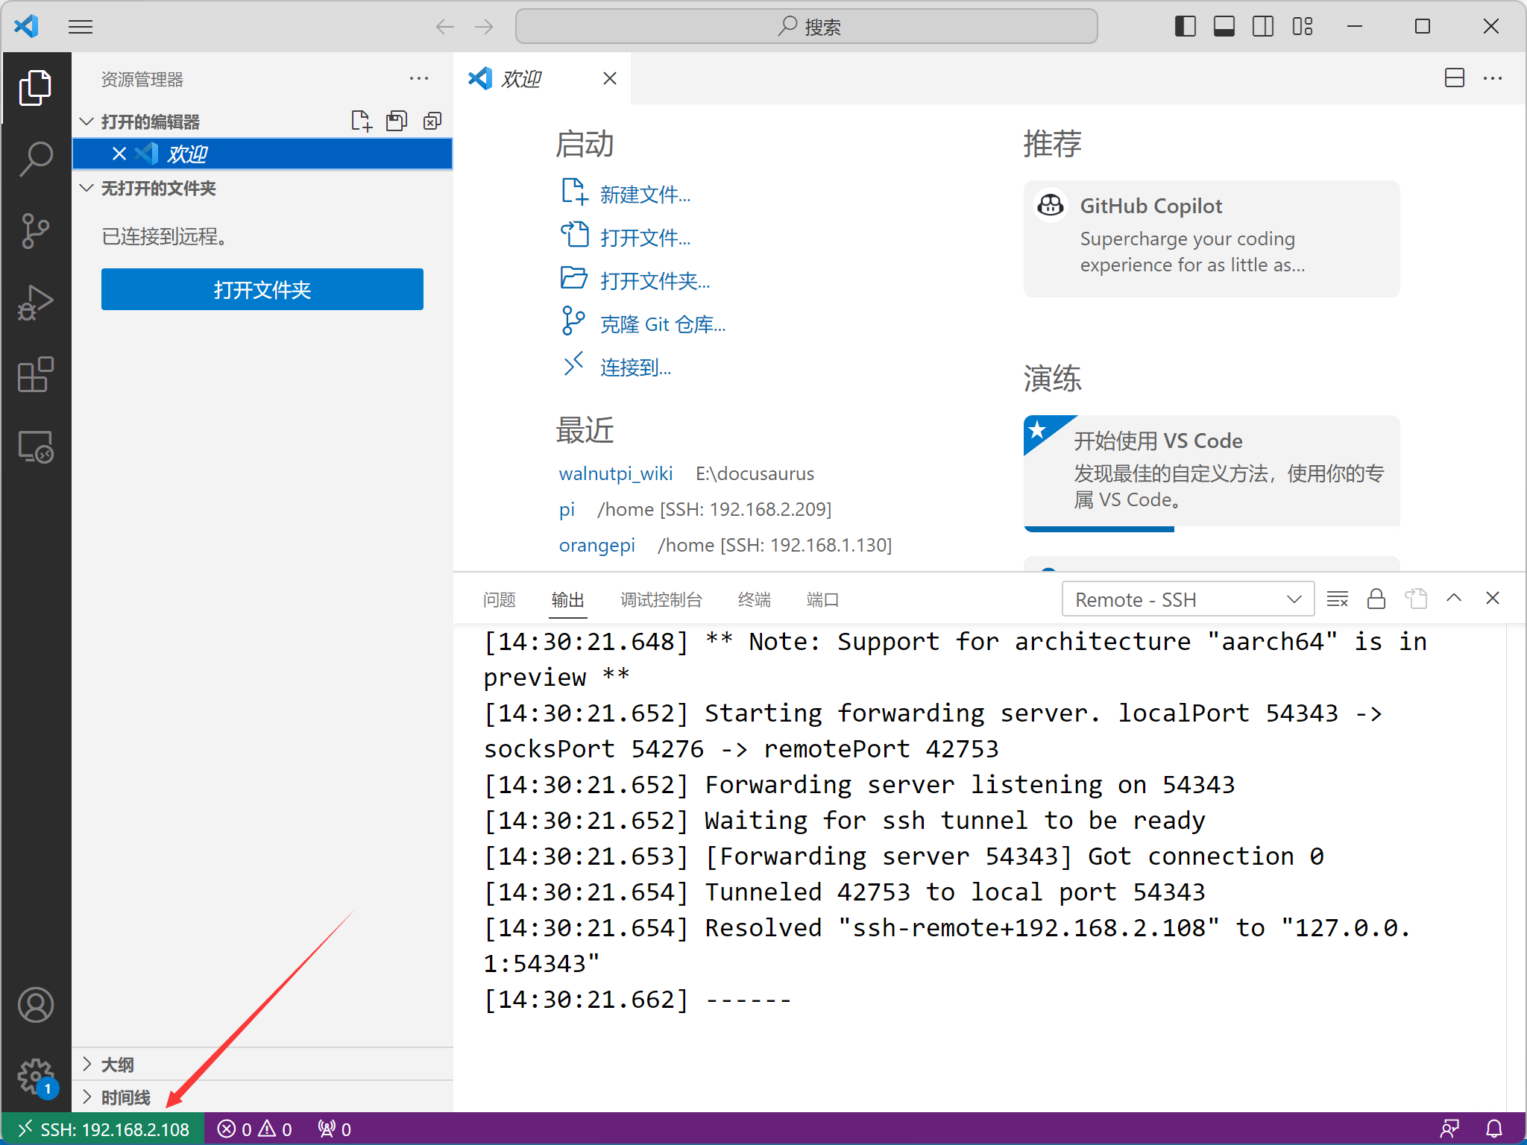Image resolution: width=1527 pixels, height=1145 pixels.
Task: Click the Extensions icon in sidebar
Action: pos(36,373)
